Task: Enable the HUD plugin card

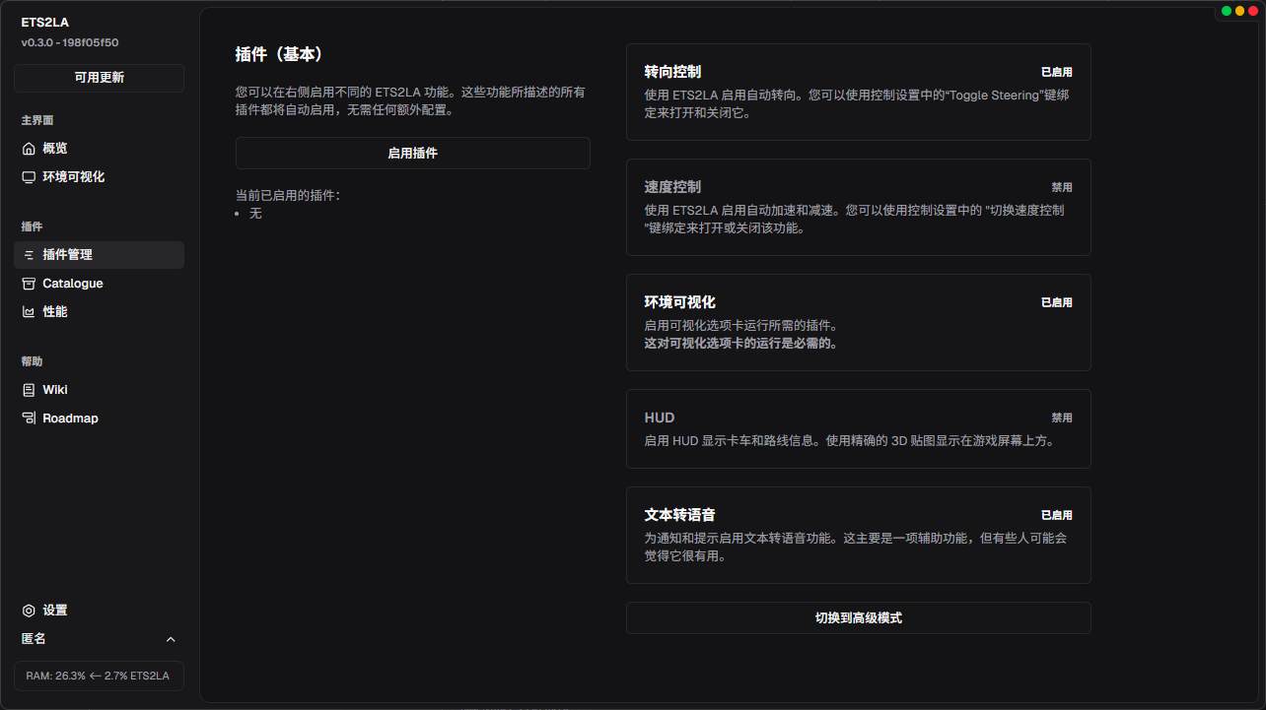Action: tap(858, 428)
